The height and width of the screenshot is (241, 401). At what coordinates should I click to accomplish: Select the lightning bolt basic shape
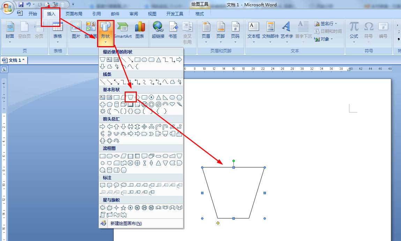pyautogui.click(x=179, y=104)
